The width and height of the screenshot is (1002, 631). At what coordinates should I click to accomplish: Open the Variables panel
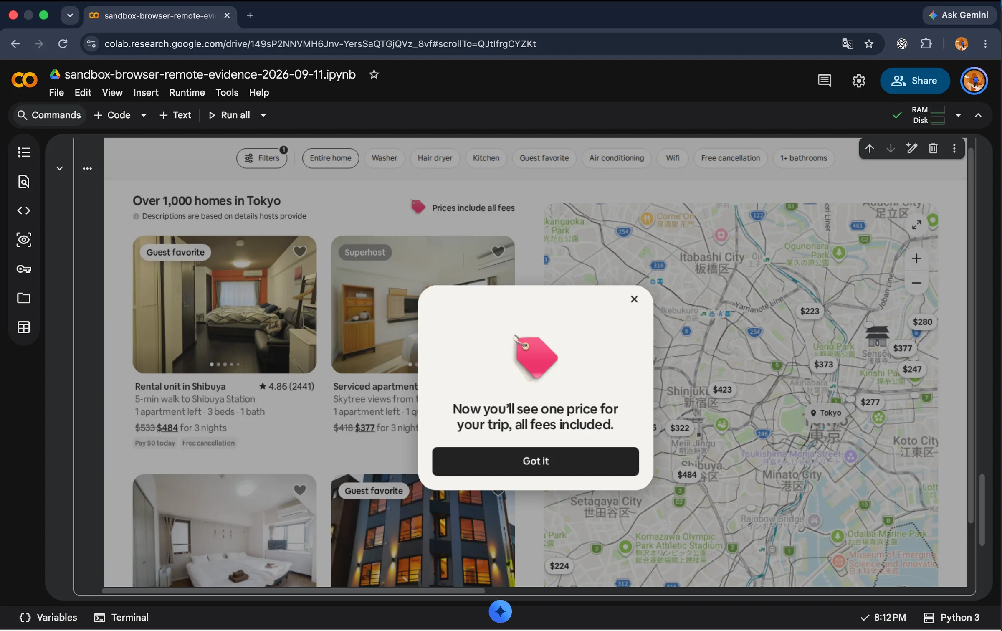coord(48,618)
